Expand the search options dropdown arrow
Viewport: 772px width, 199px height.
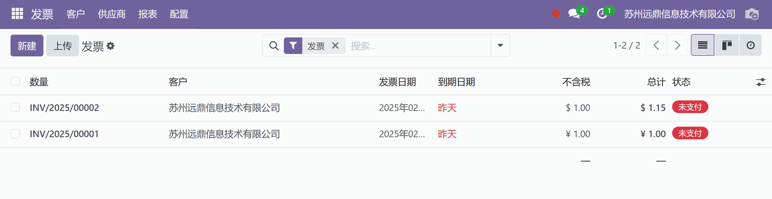(x=500, y=45)
